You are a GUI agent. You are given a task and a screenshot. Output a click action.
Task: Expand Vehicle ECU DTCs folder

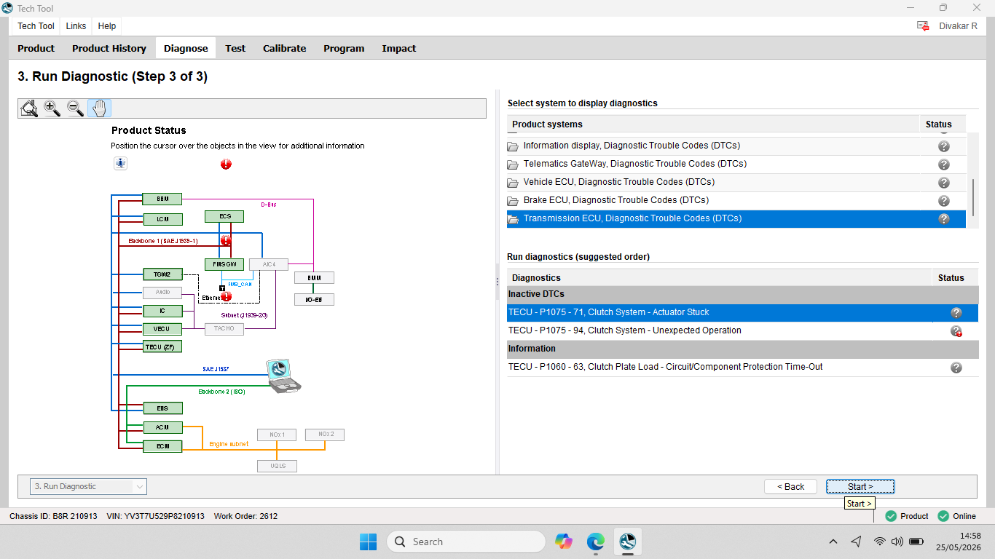point(513,183)
